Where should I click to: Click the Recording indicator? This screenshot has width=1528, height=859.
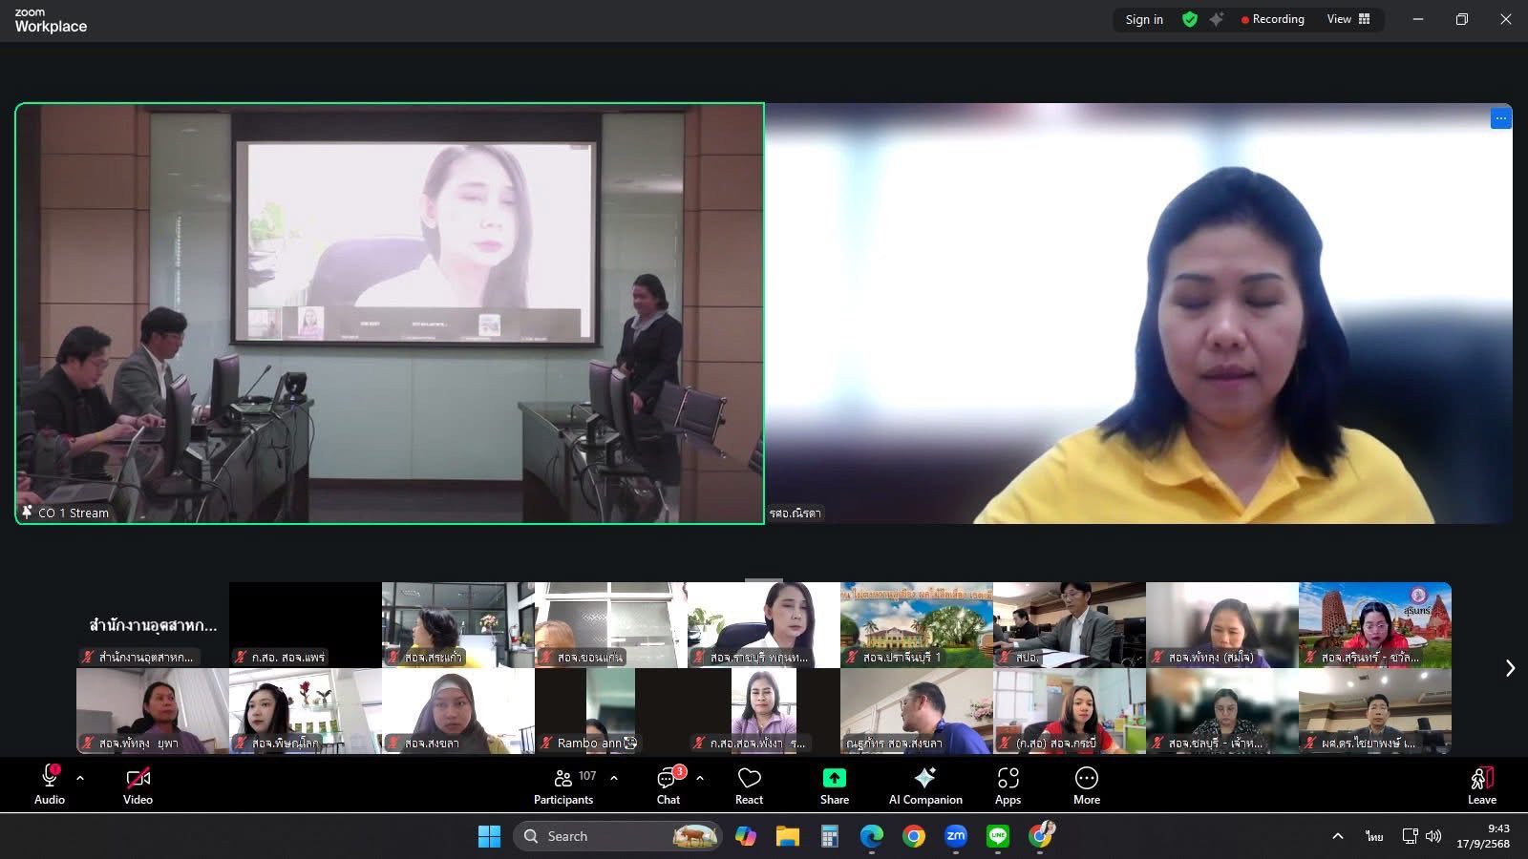click(x=1272, y=19)
